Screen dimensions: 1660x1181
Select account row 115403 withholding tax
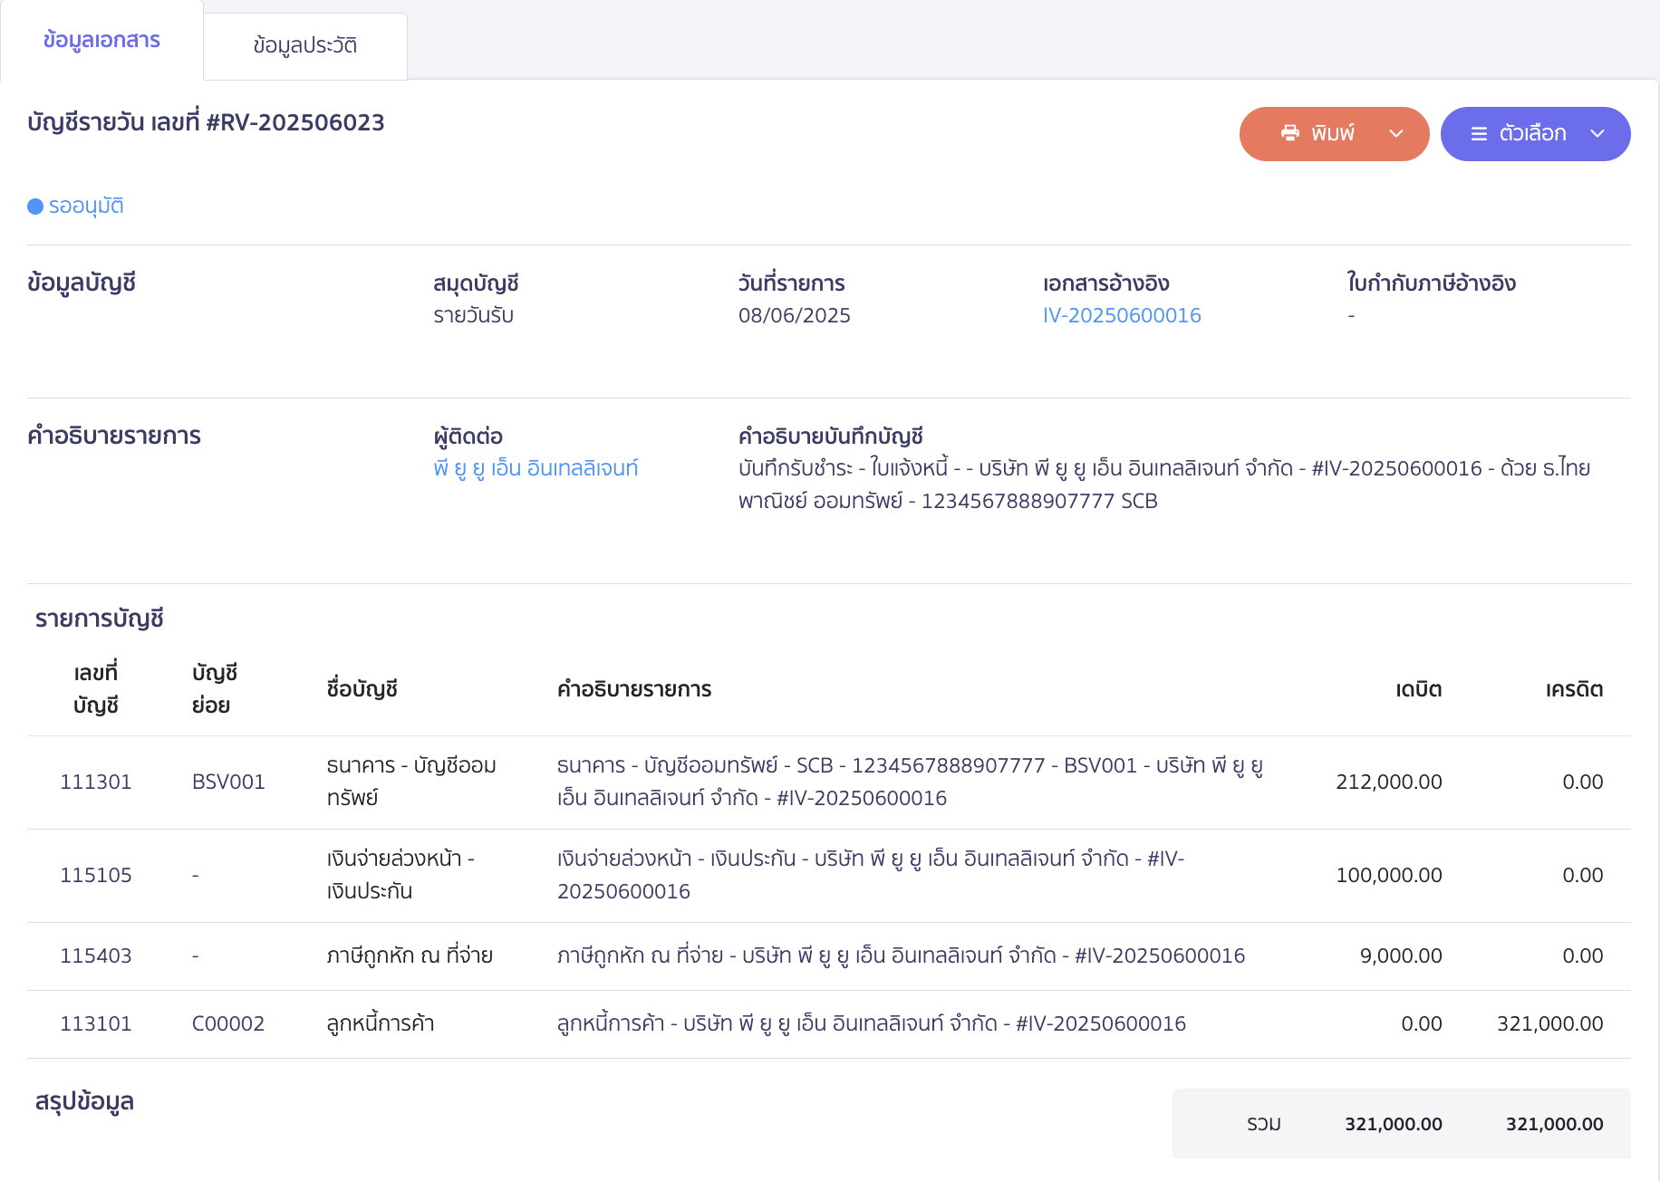(x=96, y=955)
